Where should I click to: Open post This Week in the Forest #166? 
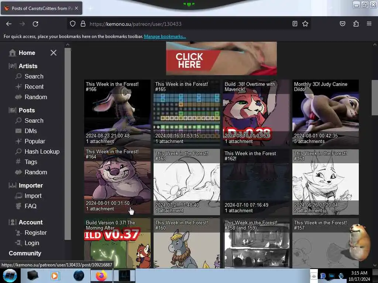pos(117,113)
